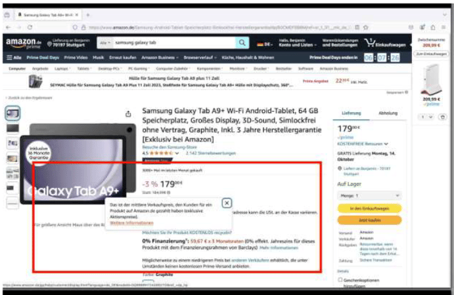Viewport: 454px width, 295px height.
Task: Reload the page
Action: pyautogui.click(x=30, y=28)
